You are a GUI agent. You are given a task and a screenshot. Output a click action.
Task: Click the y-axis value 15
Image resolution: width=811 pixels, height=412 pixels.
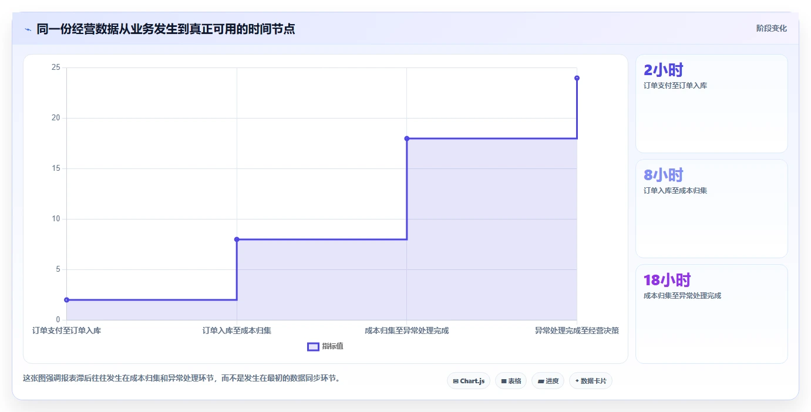(56, 168)
